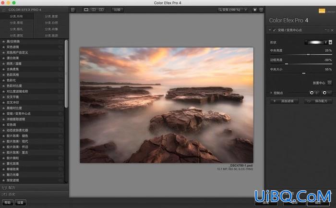Select the 动态皮肤柔化器 filter
This screenshot has width=336, height=208.
pyautogui.click(x=32, y=130)
